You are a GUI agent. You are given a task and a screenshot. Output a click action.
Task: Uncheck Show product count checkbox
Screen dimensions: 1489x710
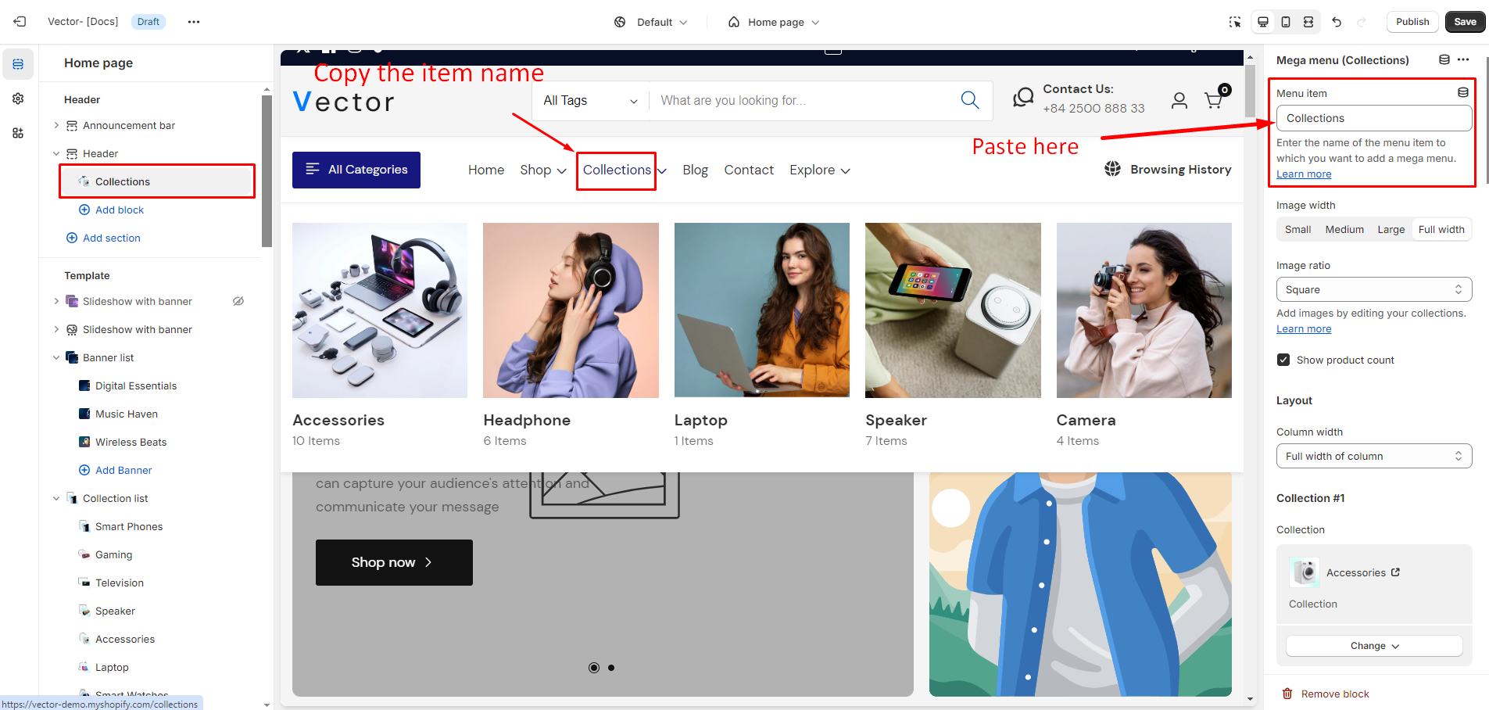1283,360
